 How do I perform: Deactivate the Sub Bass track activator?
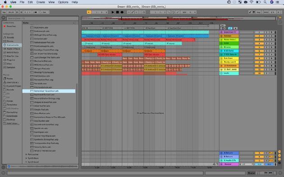pyautogui.click(x=259, y=58)
